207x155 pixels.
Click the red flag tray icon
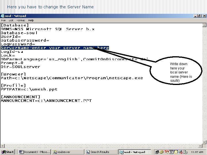pyautogui.click(x=166, y=152)
